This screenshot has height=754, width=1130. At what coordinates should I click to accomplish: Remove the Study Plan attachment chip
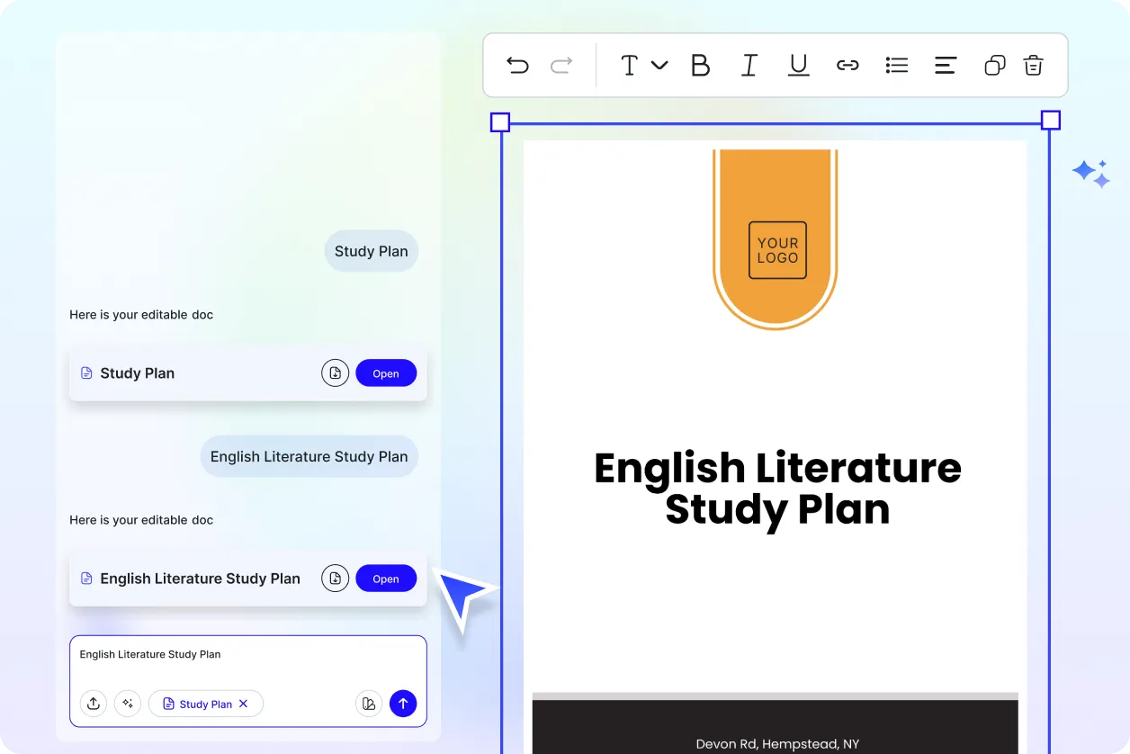pyautogui.click(x=243, y=704)
